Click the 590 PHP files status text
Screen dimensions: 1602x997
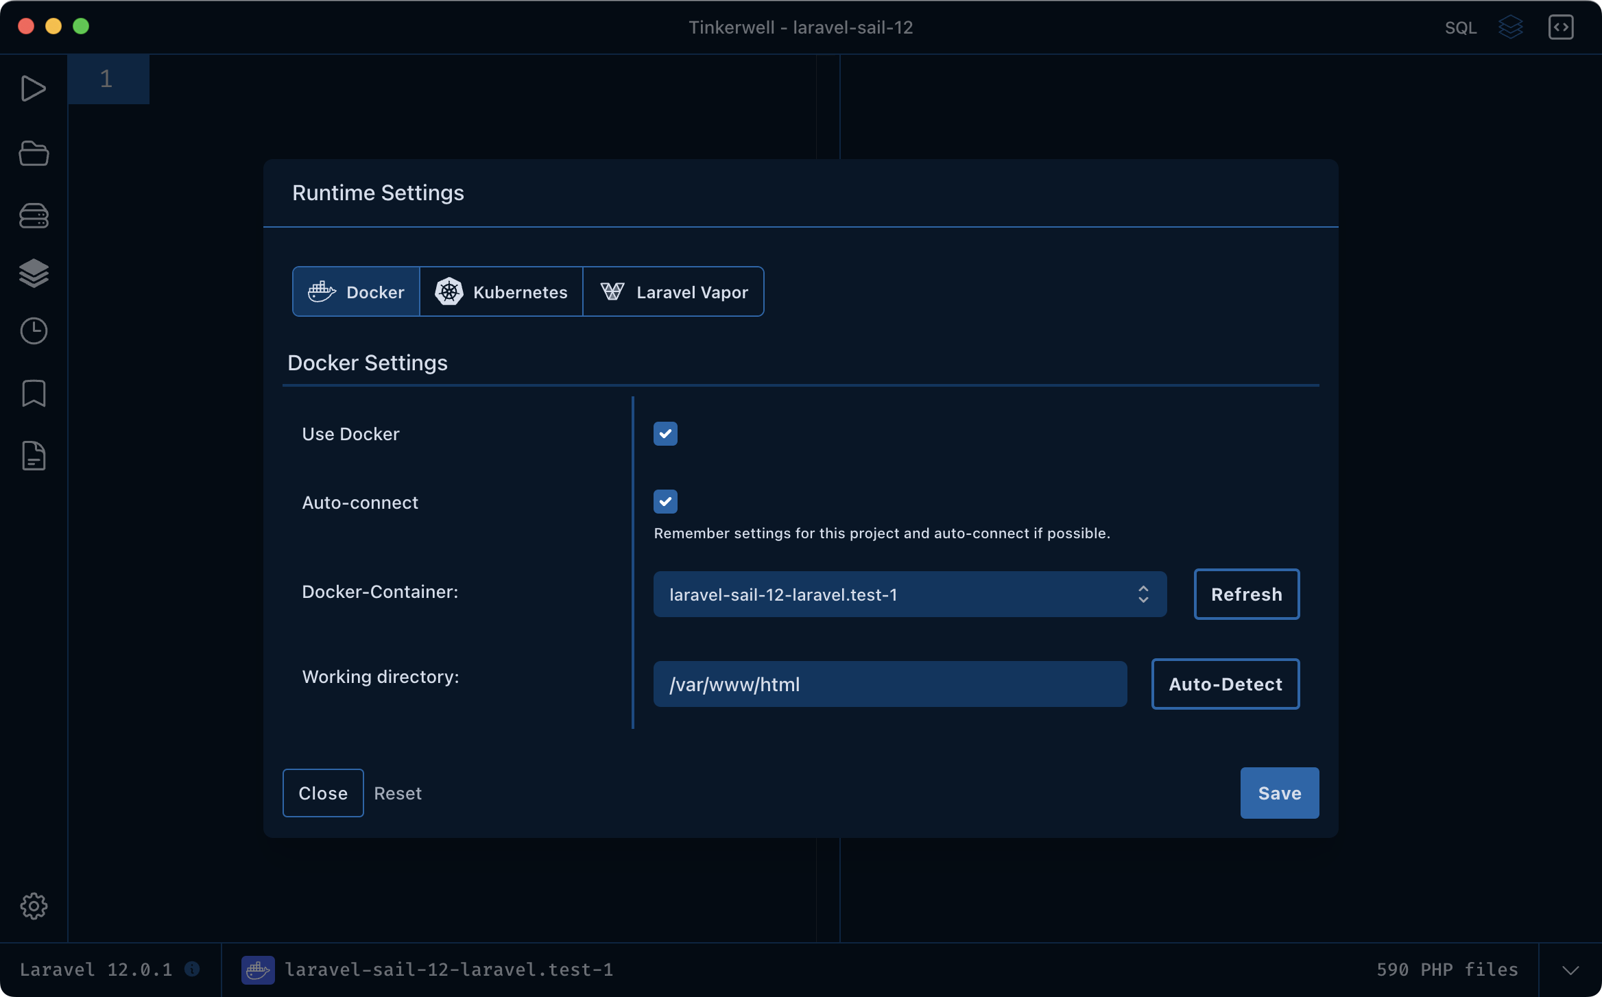click(x=1448, y=970)
